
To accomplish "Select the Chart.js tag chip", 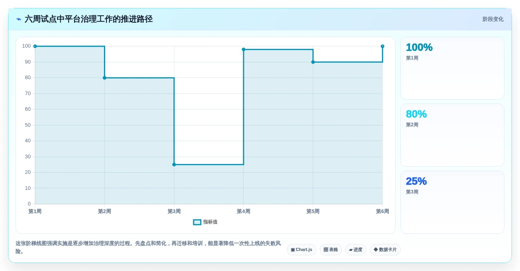I will click(302, 250).
